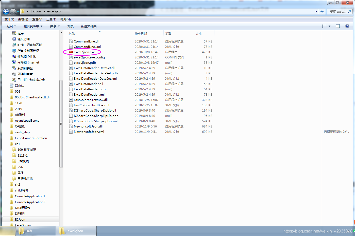This screenshot has width=355, height=236.
Task: Click the navigation pane scroll-up arrow
Action: click(61, 33)
